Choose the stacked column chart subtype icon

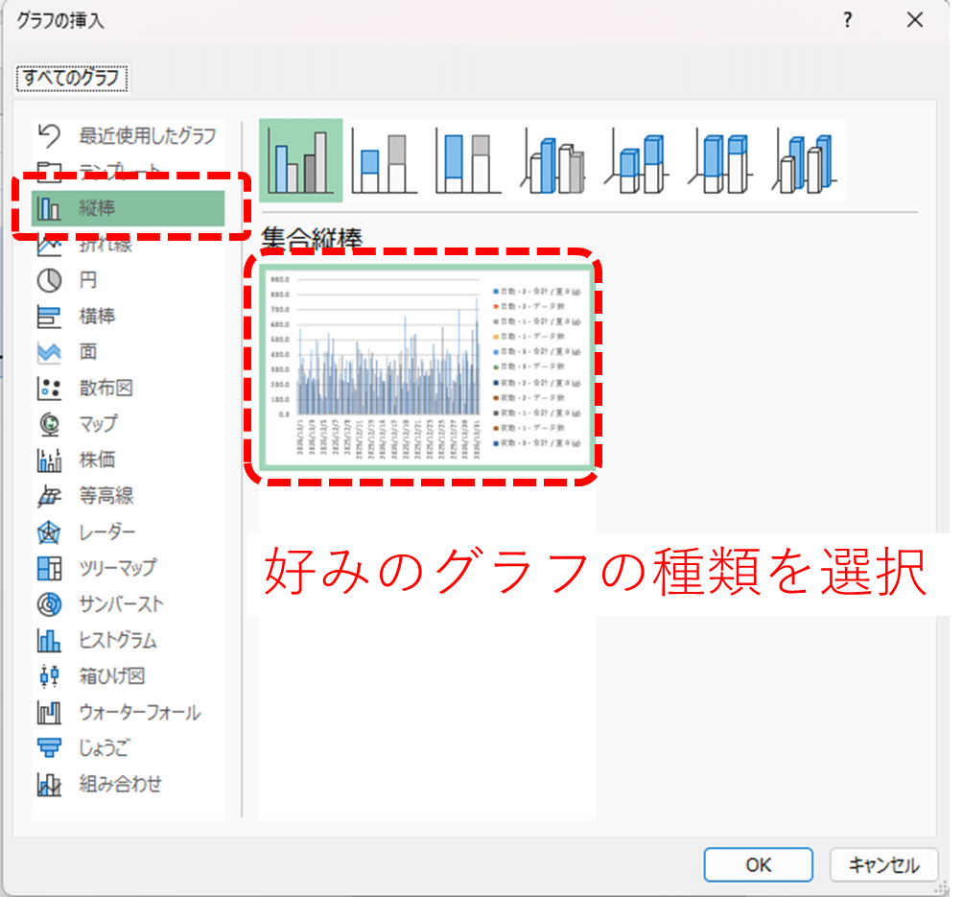pos(383,160)
